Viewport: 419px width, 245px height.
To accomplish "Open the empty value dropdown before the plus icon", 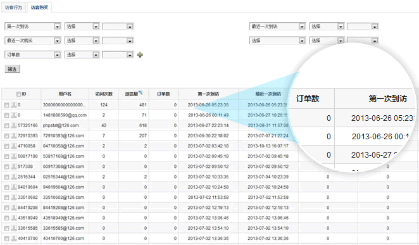I will (118, 55).
